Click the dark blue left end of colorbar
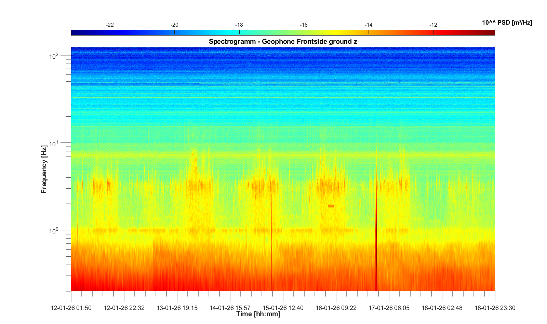This screenshot has height=324, width=547. point(74,33)
